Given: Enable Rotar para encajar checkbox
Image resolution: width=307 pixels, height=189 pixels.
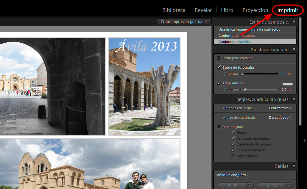Looking at the screenshot, I should (x=218, y=58).
